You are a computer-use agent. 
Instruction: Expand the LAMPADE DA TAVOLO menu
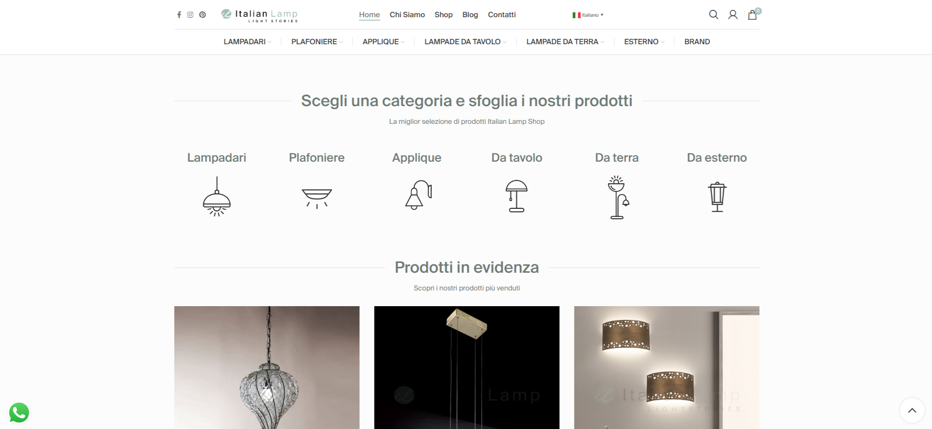pyautogui.click(x=465, y=42)
